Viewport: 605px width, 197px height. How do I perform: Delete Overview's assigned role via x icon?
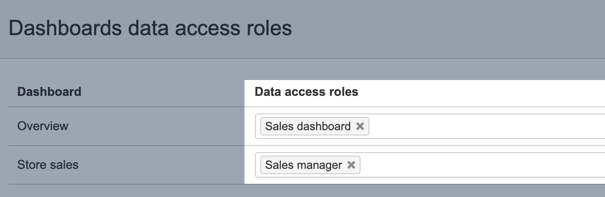[x=360, y=127]
